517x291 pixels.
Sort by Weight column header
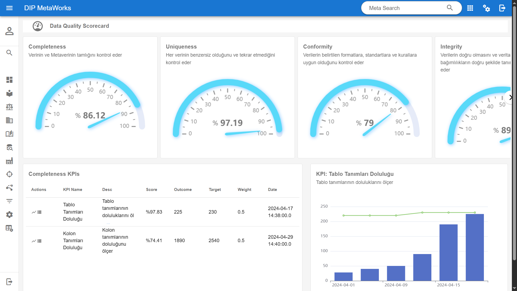point(244,190)
